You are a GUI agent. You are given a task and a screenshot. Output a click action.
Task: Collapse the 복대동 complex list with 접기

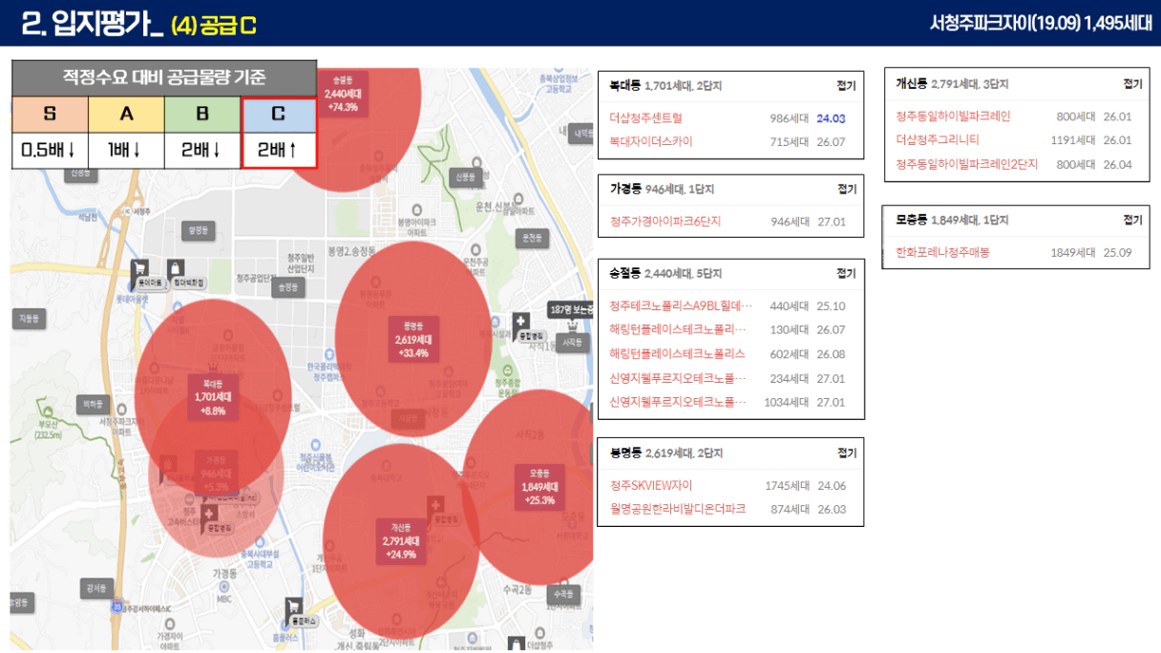[846, 86]
